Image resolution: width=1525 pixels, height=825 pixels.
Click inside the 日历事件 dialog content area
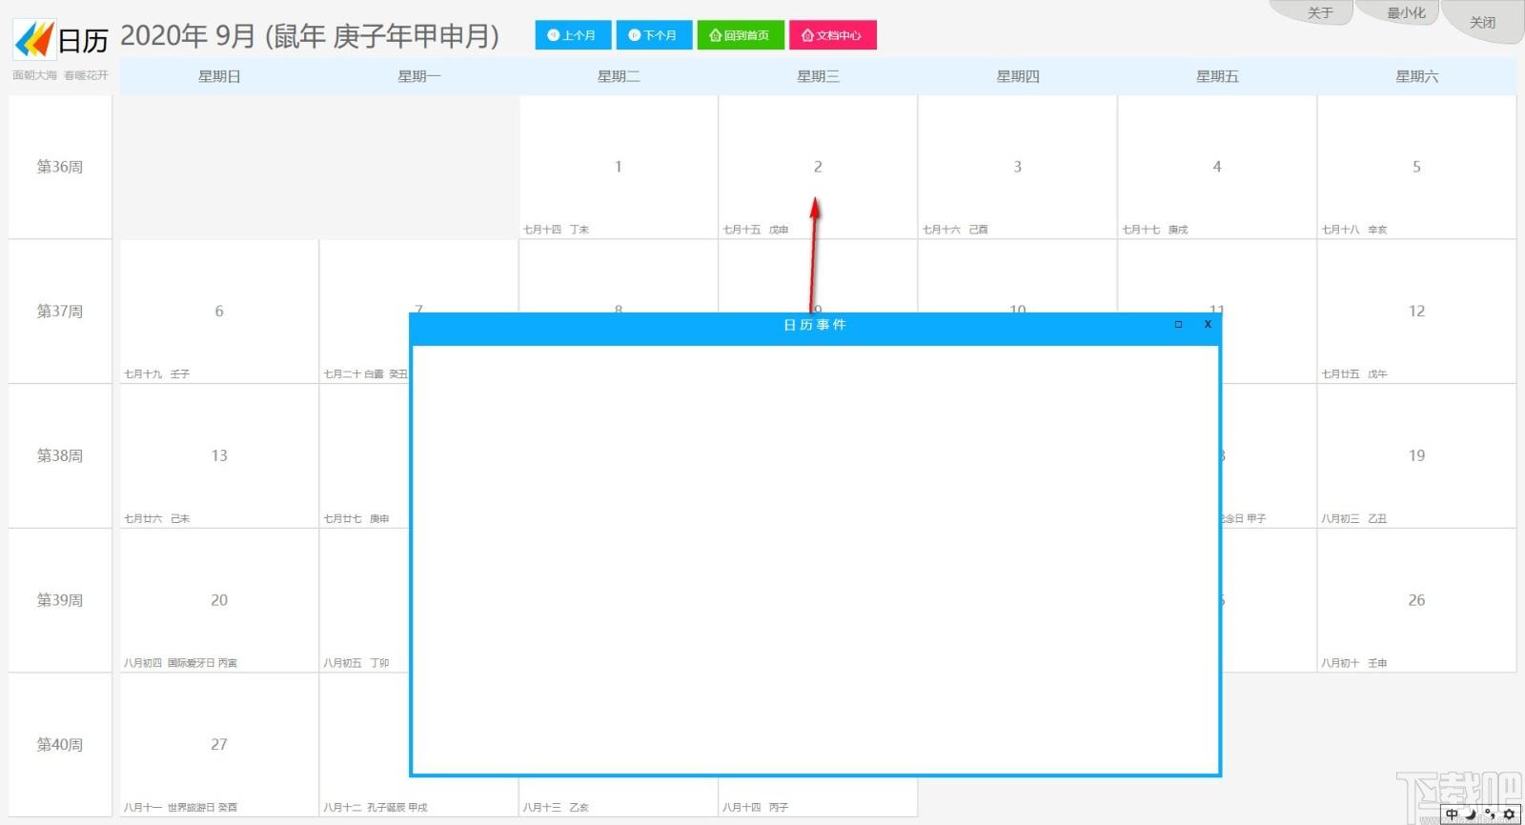815,559
